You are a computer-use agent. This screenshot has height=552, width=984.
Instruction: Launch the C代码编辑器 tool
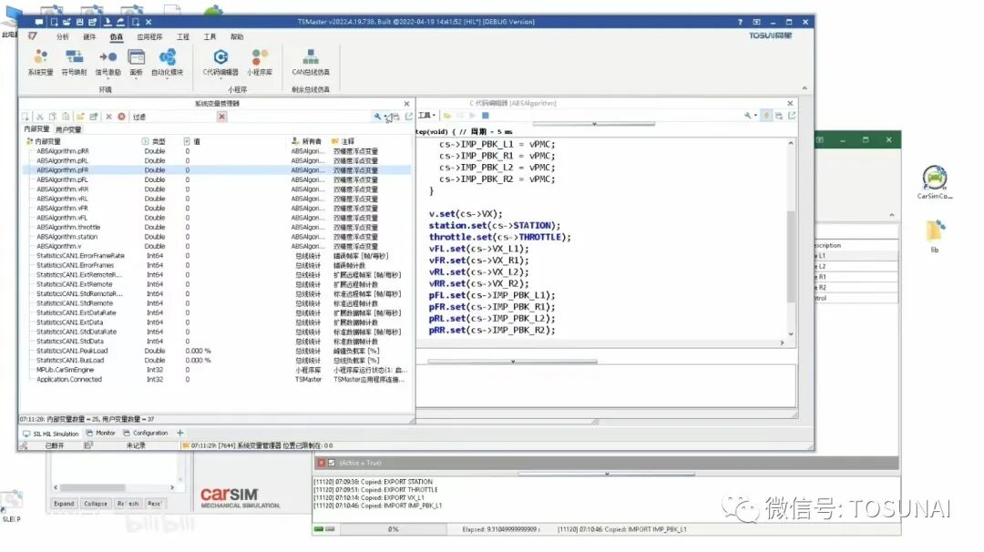(x=220, y=63)
